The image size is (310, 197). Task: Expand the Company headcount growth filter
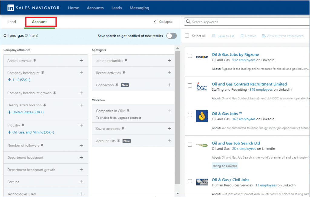coord(81,93)
